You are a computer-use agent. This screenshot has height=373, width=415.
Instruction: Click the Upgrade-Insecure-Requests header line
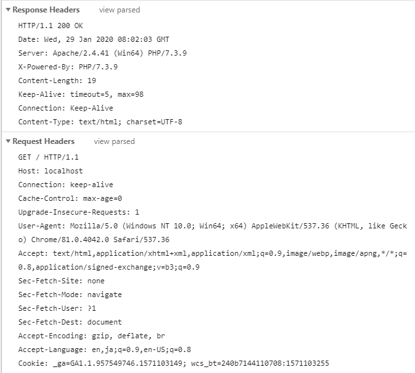[x=79, y=212]
